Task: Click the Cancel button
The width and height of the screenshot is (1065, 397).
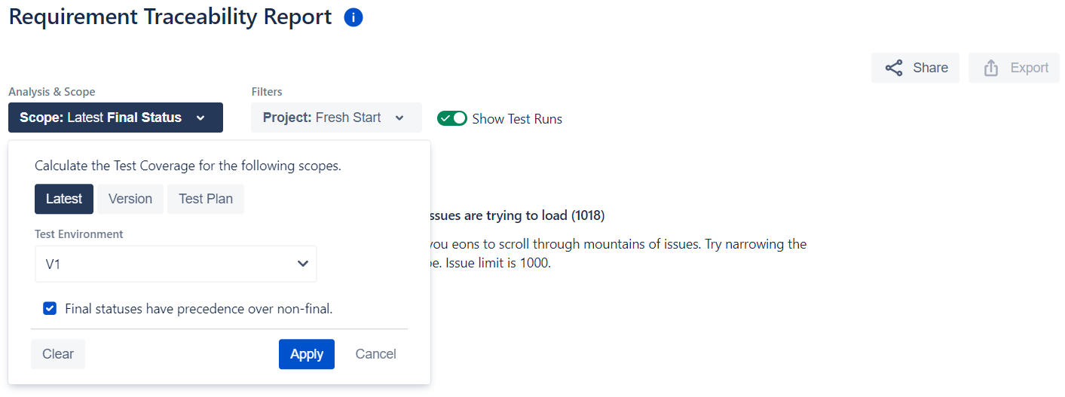Action: tap(375, 354)
